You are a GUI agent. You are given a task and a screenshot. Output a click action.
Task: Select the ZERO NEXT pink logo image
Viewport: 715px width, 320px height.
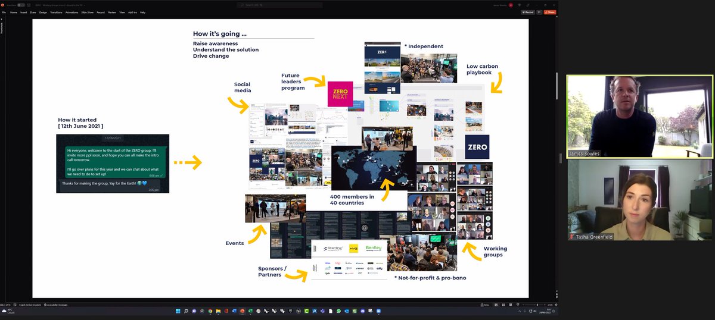click(x=340, y=93)
